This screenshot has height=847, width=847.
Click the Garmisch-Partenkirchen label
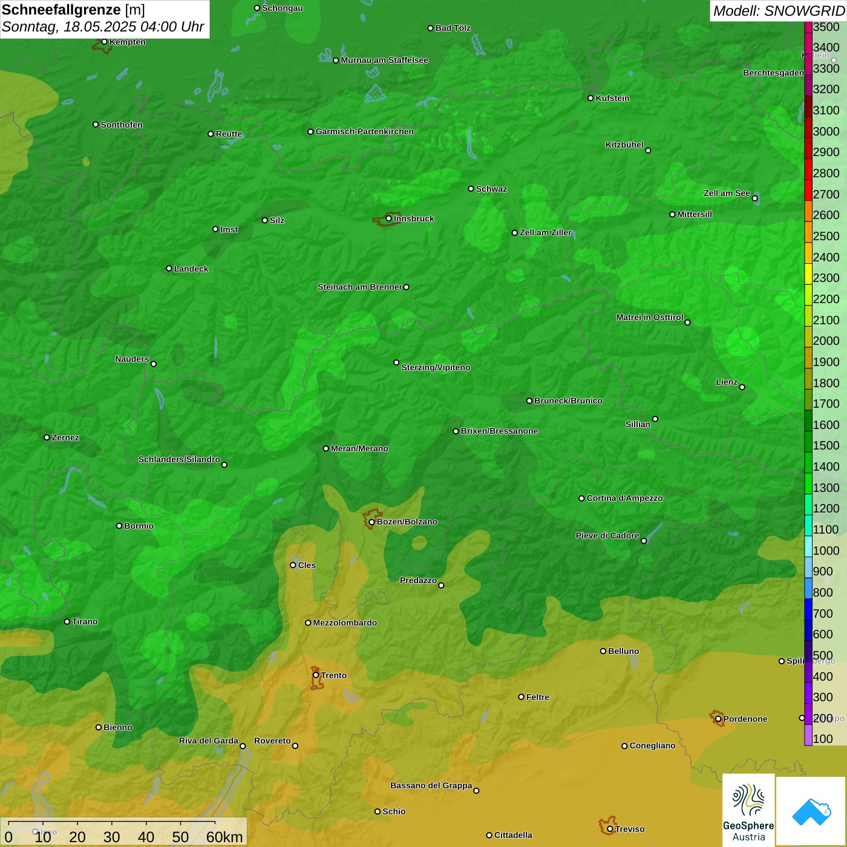[365, 131]
